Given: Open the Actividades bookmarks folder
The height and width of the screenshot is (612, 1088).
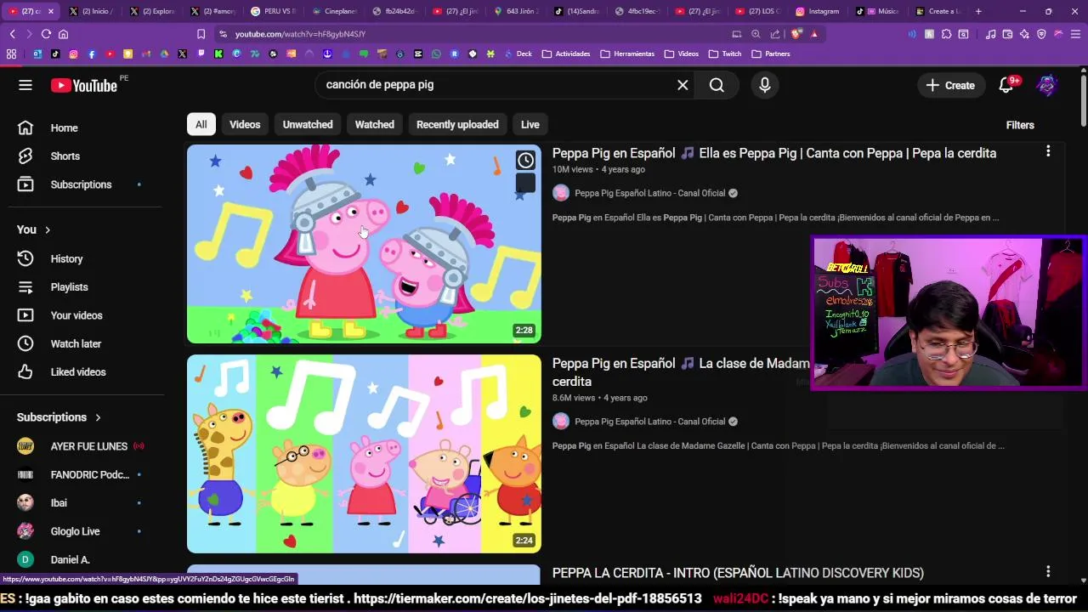Looking at the screenshot, I should pos(566,54).
